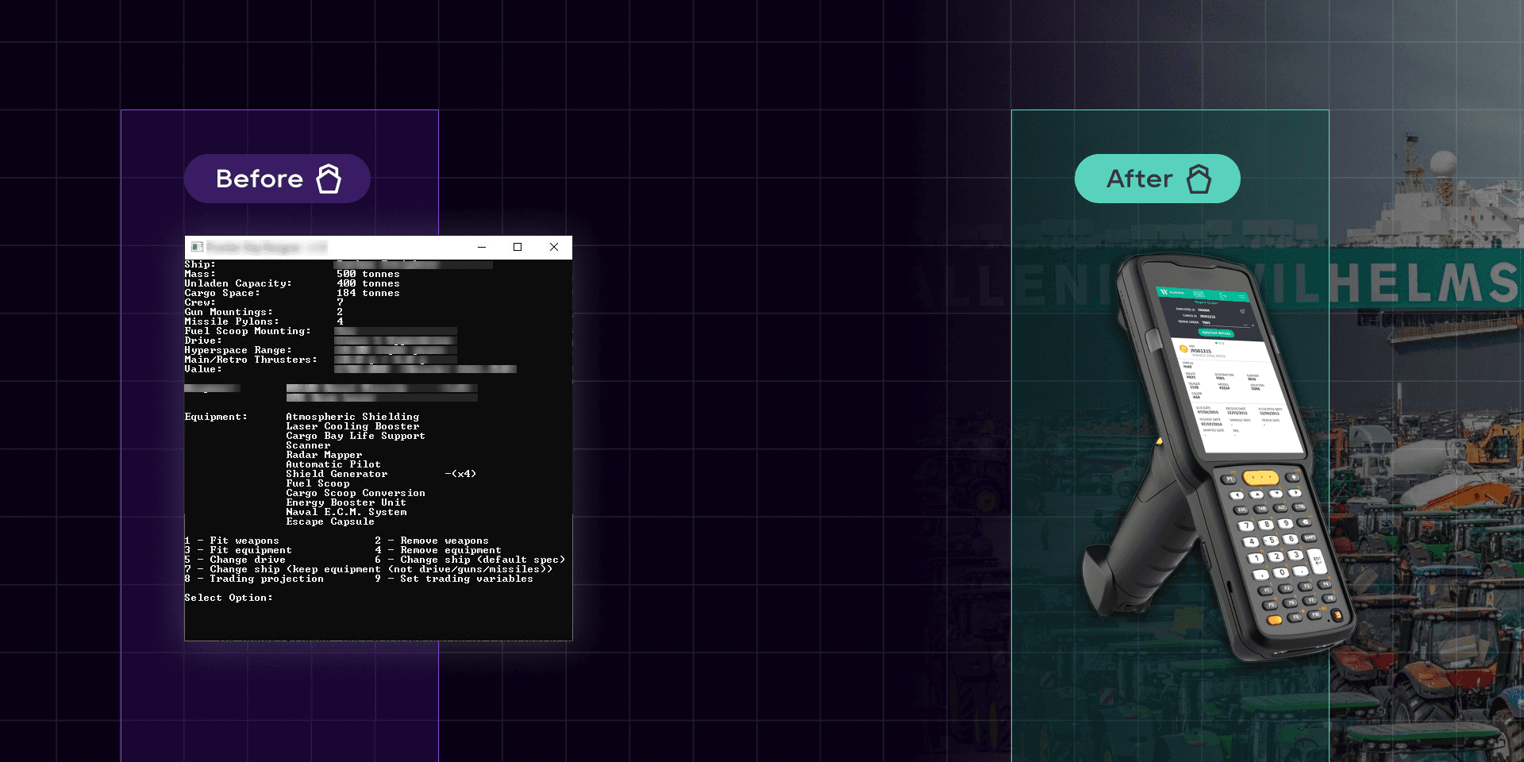Screen dimensions: 1524x762
Task: Tap the backspace key on the handheld
Action: pos(1304,522)
